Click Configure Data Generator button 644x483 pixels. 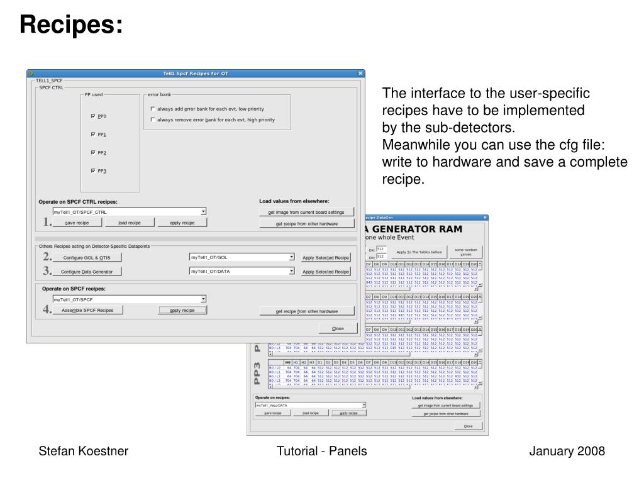[87, 272]
